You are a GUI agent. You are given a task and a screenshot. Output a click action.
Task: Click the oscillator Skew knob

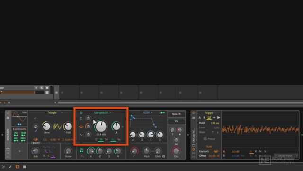tap(46, 126)
